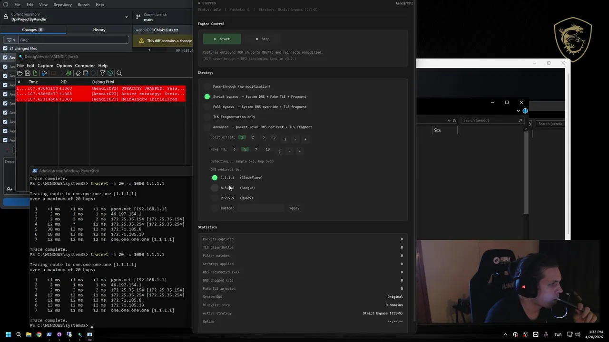Switch to the History tab
Viewport: 609px width, 342px height.
click(99, 29)
